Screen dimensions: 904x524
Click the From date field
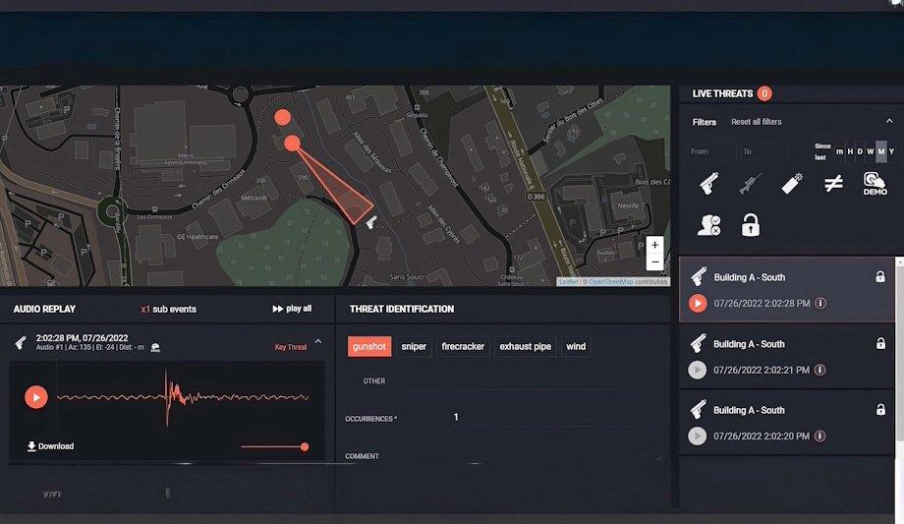pos(711,151)
